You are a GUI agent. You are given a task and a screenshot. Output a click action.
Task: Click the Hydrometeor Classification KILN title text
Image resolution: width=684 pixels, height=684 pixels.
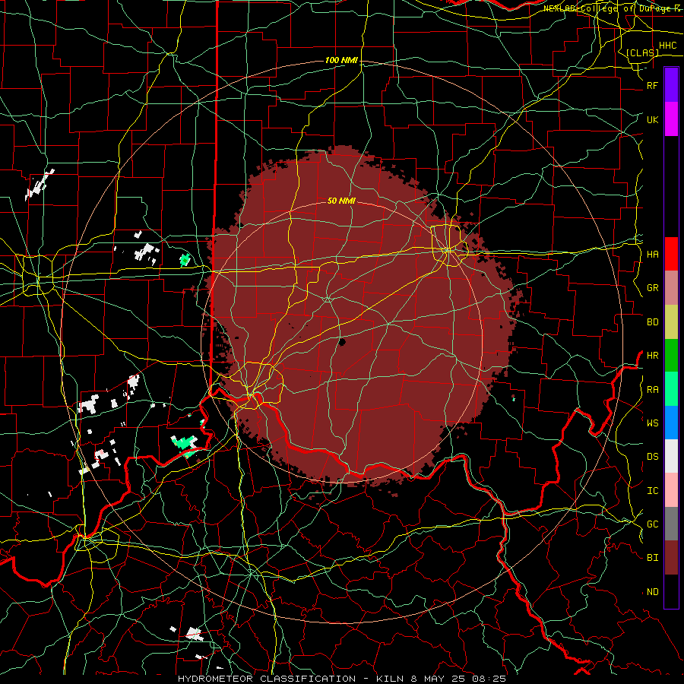(342, 679)
